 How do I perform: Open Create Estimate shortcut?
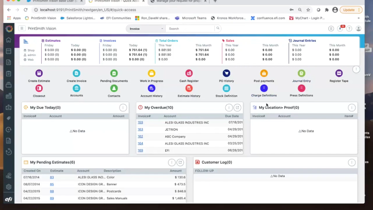pos(39,73)
